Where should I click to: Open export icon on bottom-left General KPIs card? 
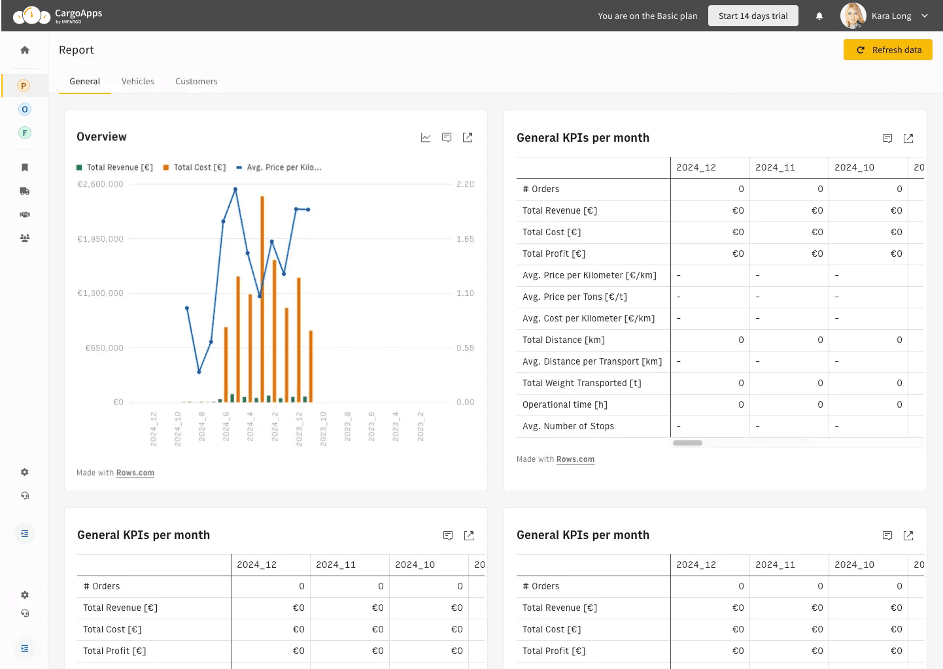[469, 536]
